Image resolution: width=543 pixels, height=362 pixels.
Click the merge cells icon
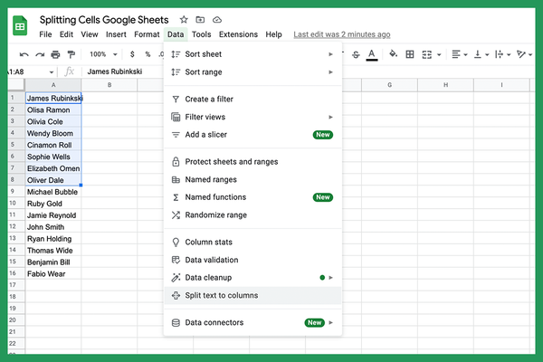pos(426,54)
